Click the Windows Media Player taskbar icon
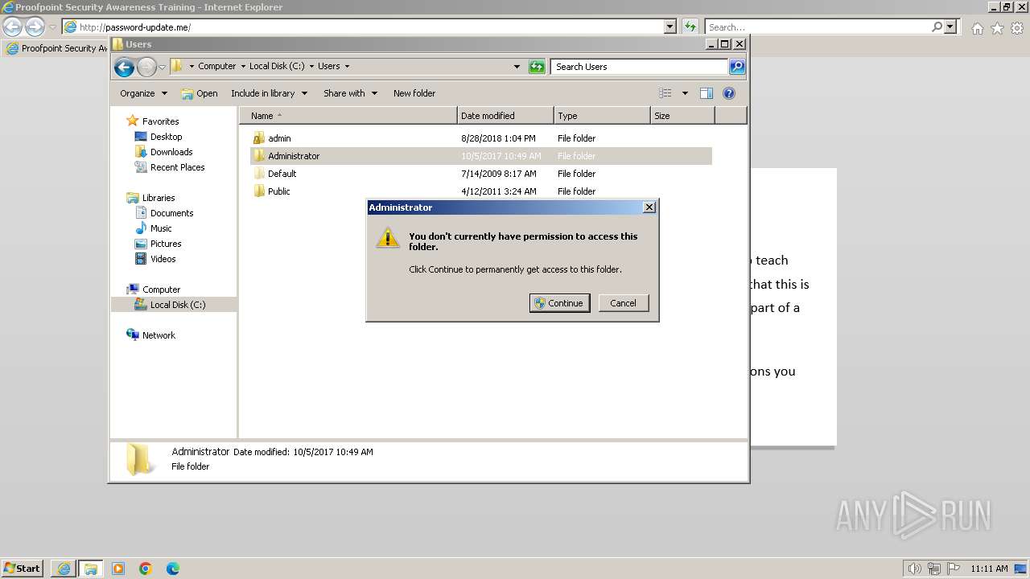Screen dimensions: 1030x579 (118, 569)
